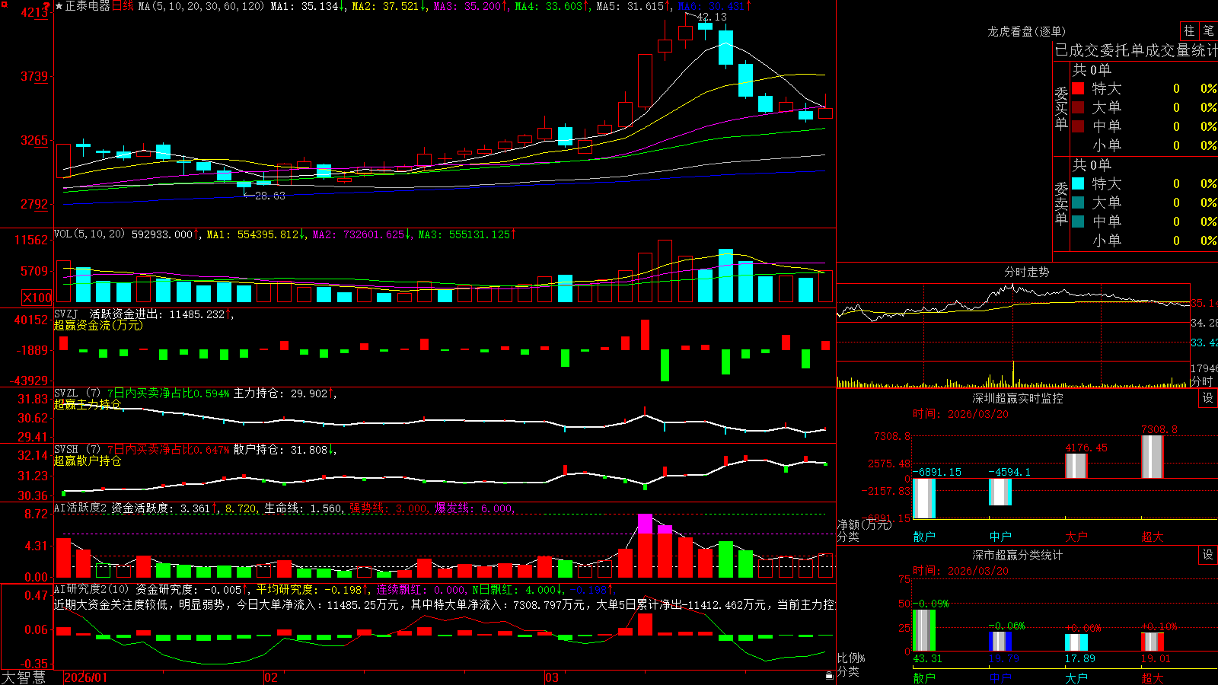The height and width of the screenshot is (685, 1218).
Task: Select the 02 month marker on time axis
Action: click(x=270, y=677)
